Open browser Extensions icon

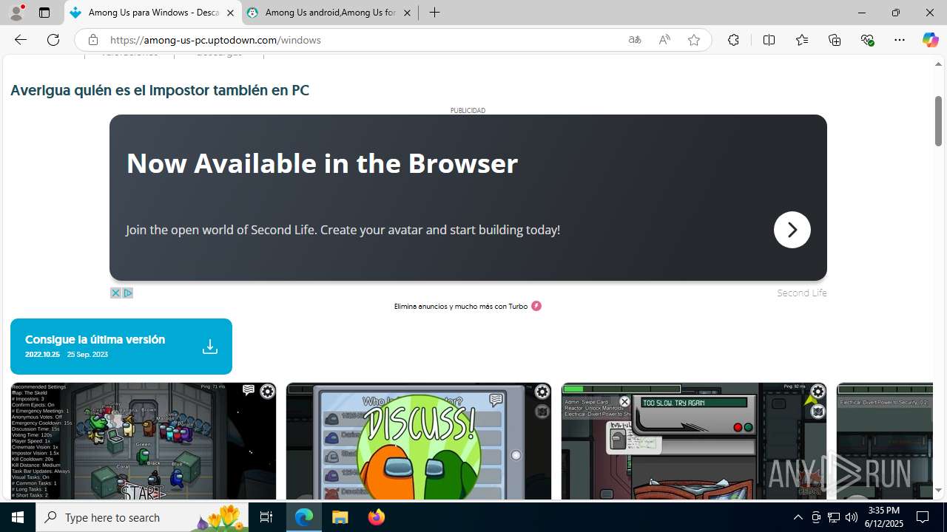733,40
